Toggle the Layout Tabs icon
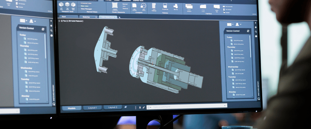This screenshot has width=311, height=129. click(217, 7)
